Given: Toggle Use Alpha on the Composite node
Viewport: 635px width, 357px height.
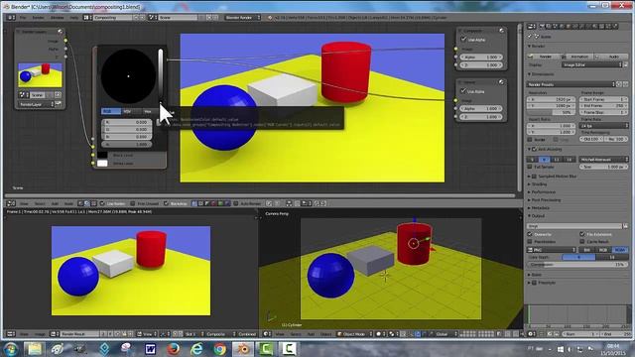Looking at the screenshot, I should pyautogui.click(x=463, y=40).
